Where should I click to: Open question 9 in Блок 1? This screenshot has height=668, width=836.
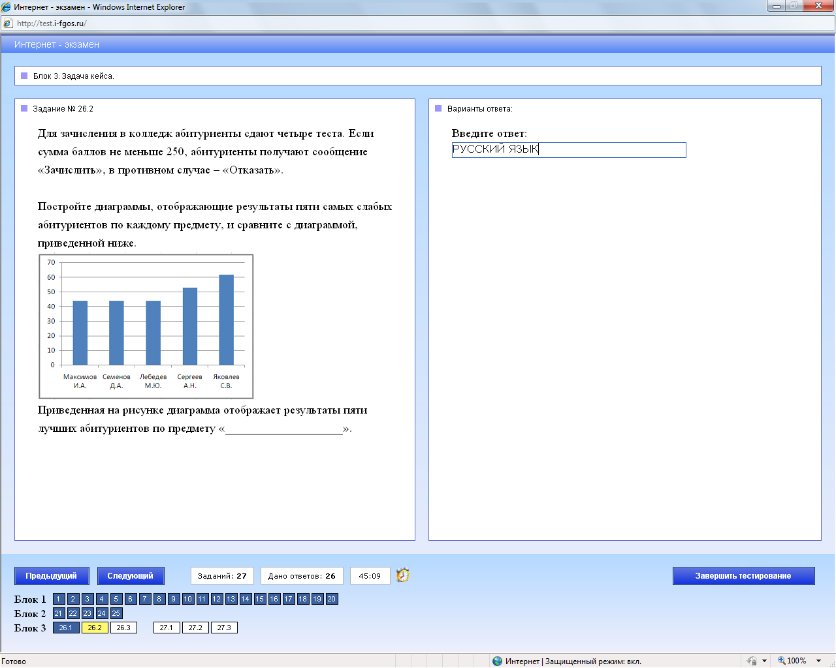173,599
